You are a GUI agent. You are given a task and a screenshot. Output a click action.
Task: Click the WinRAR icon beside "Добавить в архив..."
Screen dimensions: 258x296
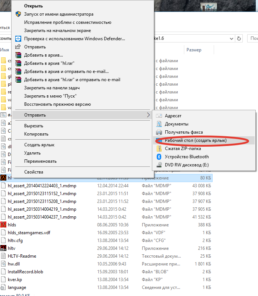pos(17,55)
